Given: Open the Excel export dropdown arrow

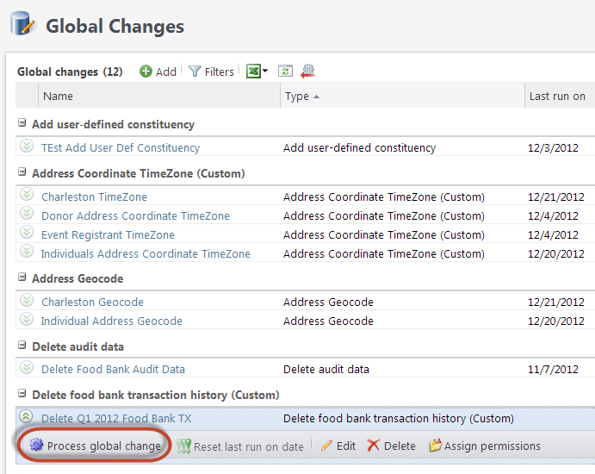Looking at the screenshot, I should pyautogui.click(x=265, y=72).
